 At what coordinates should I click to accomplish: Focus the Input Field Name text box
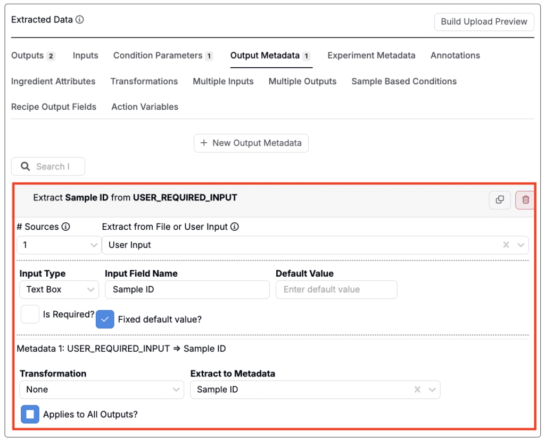point(187,289)
